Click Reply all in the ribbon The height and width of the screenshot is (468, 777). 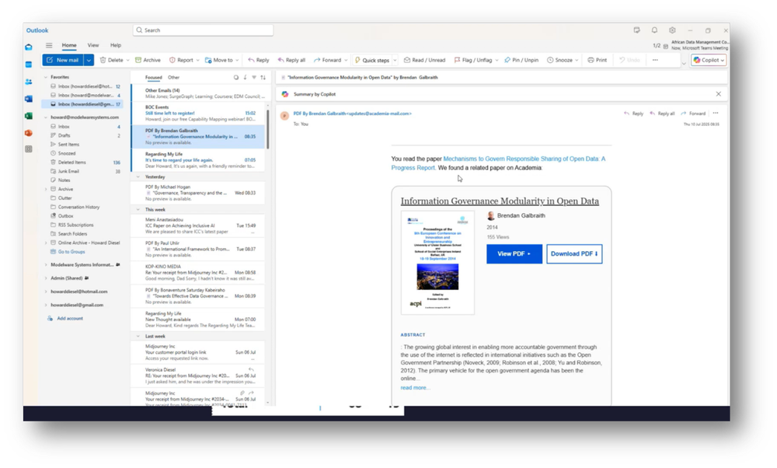click(291, 60)
